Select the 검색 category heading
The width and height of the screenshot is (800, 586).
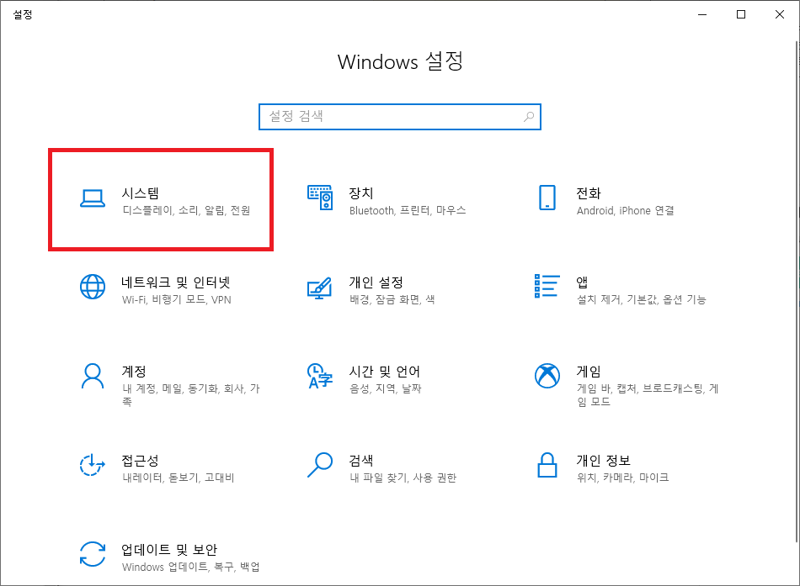click(361, 461)
